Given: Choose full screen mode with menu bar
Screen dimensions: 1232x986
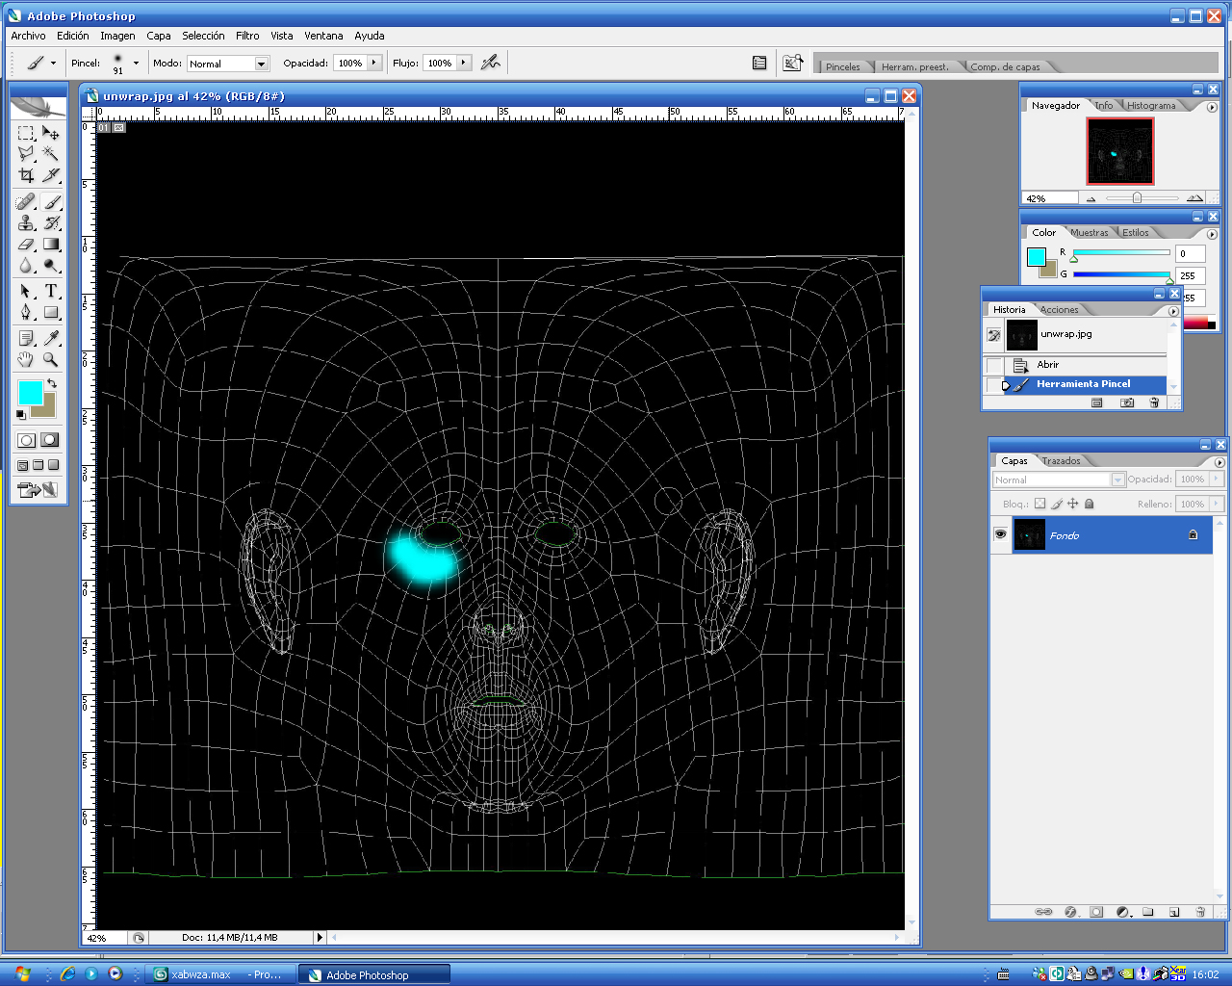Looking at the screenshot, I should (38, 465).
